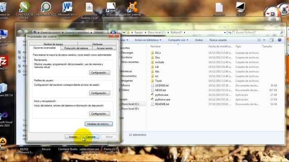Open Descargas in navigation pane
This screenshot has width=289, height=162.
(x=127, y=53)
